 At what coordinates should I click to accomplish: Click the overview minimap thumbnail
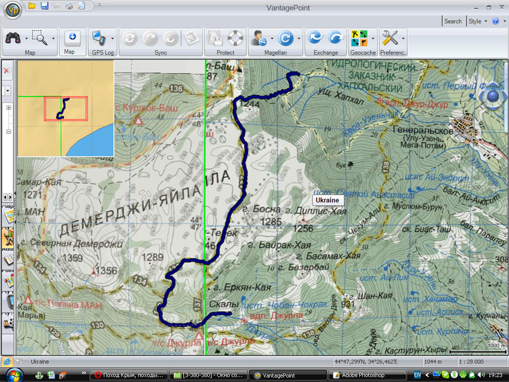(x=65, y=108)
